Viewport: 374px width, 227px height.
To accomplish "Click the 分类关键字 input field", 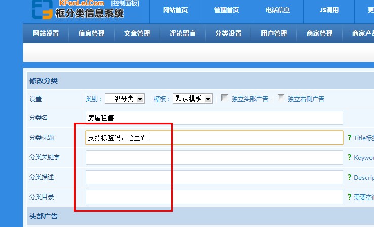I will (x=214, y=157).
